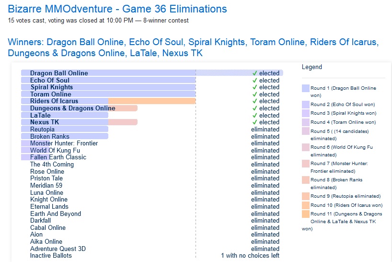Viewport: 392px width, 262px height.
Task: Click the Round 7 Monster Hunter swatch
Action: pos(305,164)
